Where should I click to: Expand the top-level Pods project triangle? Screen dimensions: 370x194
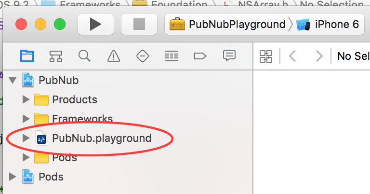13,177
